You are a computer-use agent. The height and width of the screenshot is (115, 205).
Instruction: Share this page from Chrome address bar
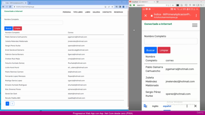[109, 7]
